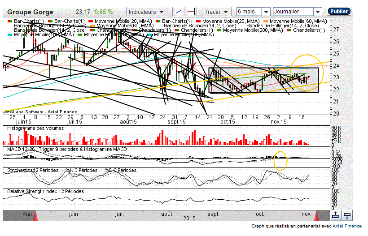The image size is (368, 236).
Task: Click the yellow circle on MACD panel
Action: click(280, 161)
